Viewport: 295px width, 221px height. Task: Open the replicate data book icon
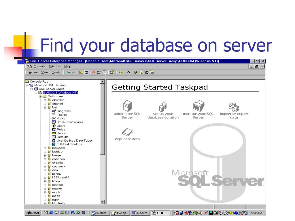127,132
